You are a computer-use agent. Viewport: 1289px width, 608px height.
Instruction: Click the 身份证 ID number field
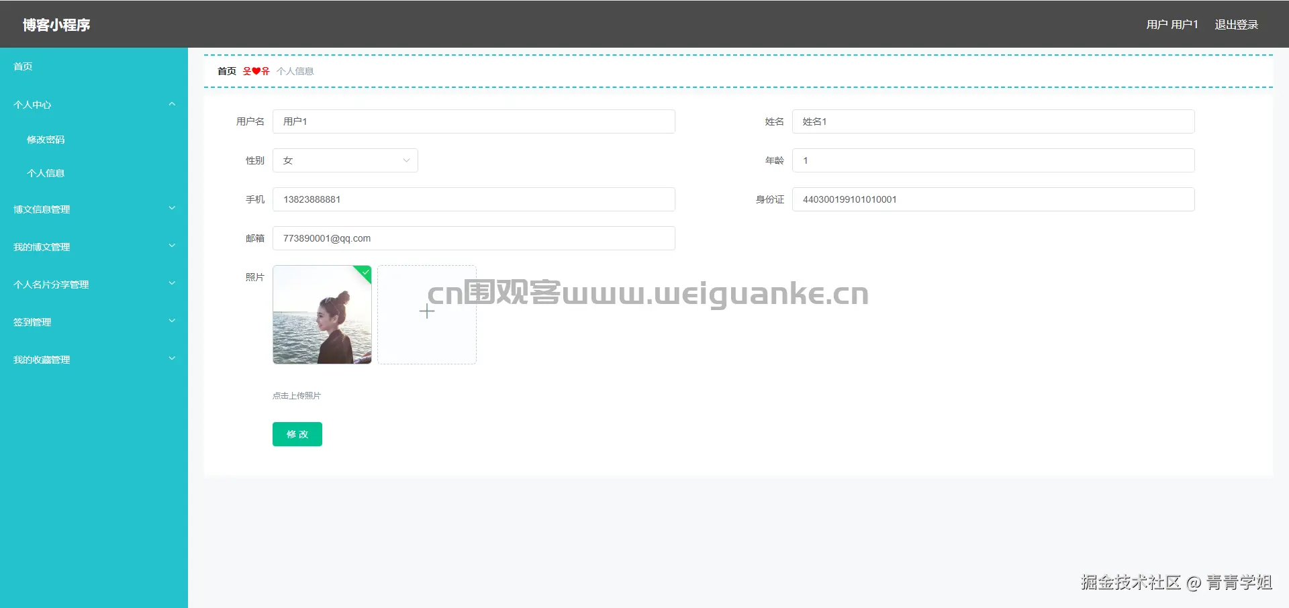pyautogui.click(x=994, y=199)
